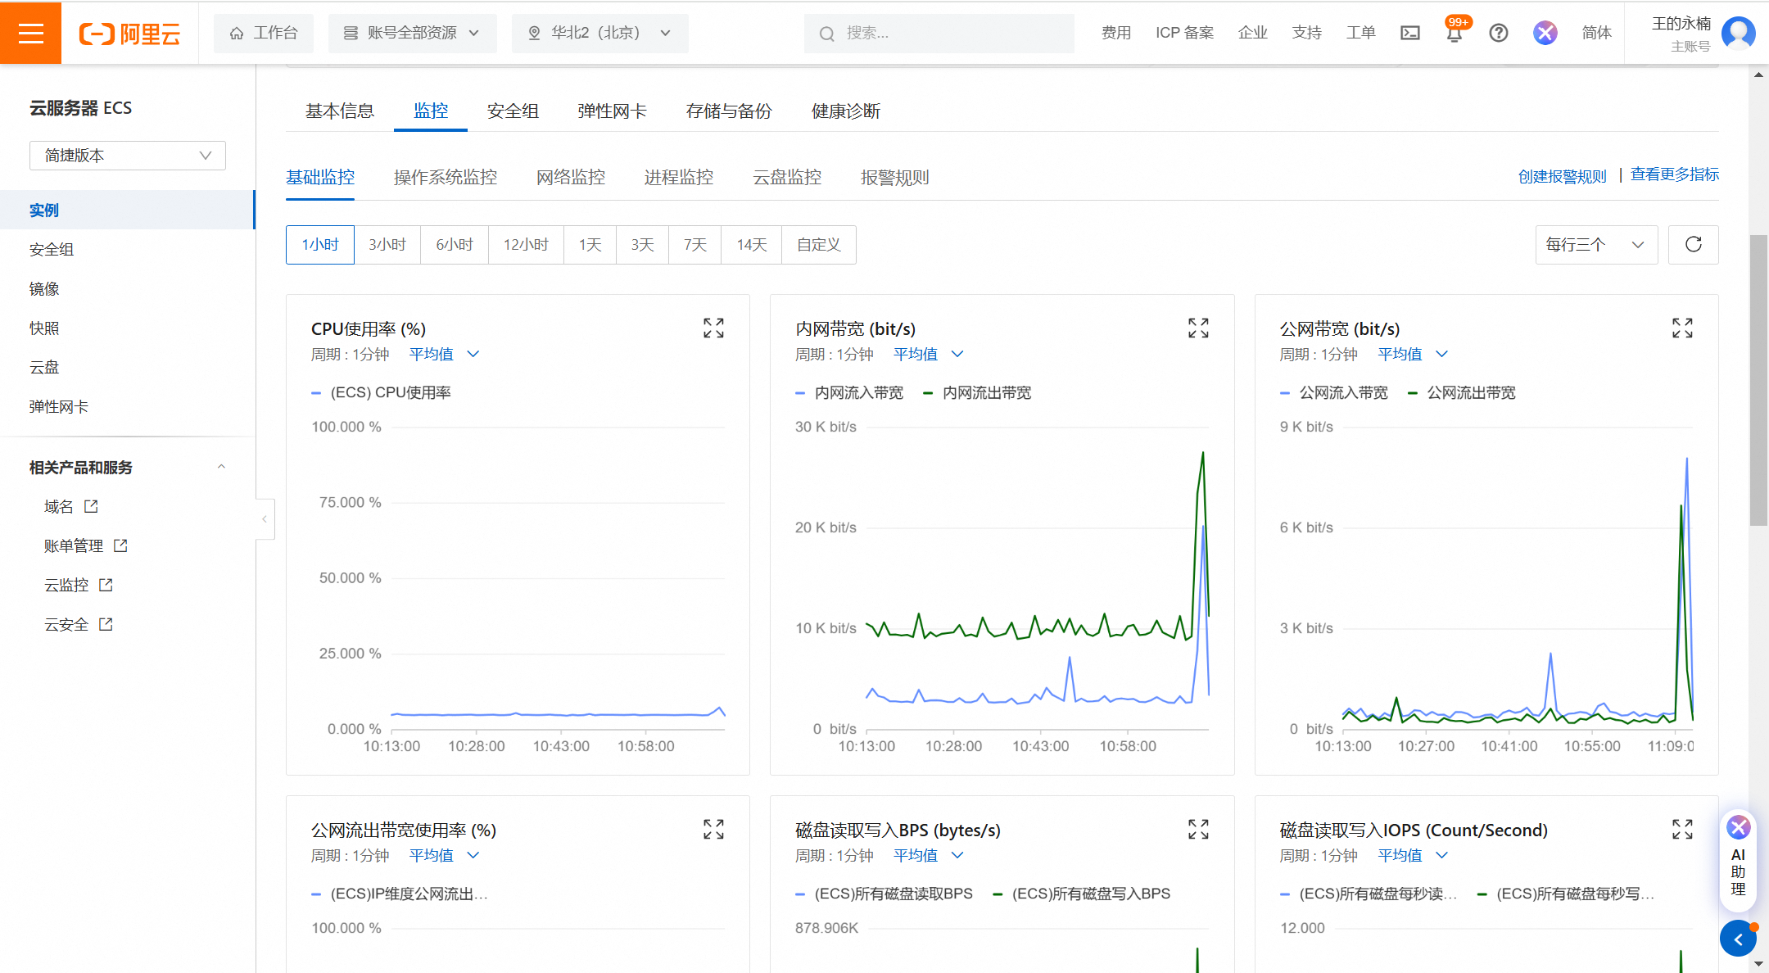Viewport: 1769px width, 973px height.
Task: Toggle 公网流入带宽 legend series
Action: point(1334,393)
